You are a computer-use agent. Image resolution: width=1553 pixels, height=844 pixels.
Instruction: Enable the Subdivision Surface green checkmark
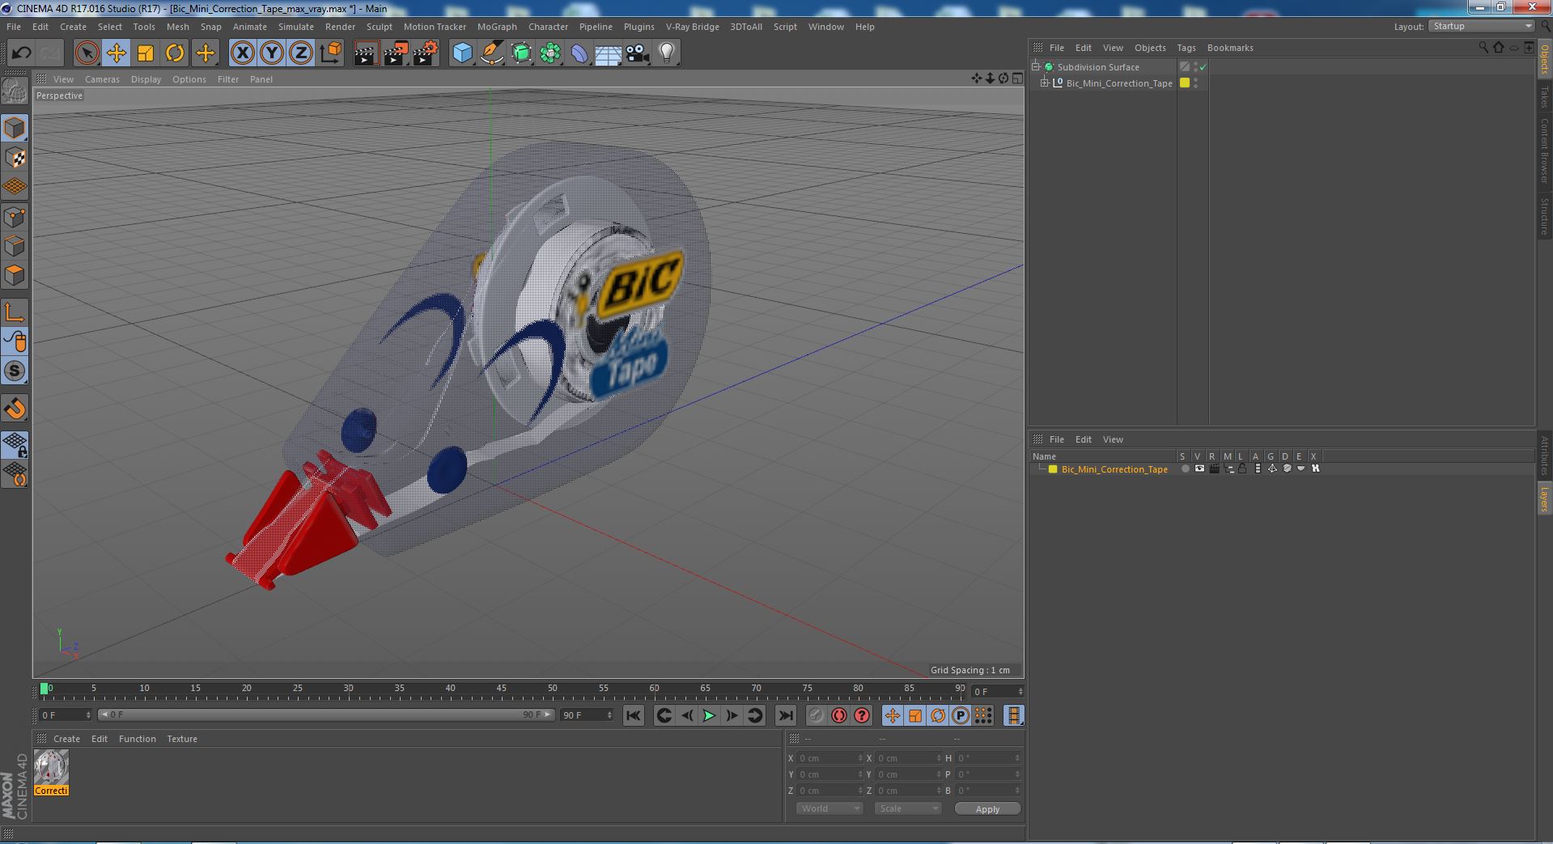tap(1203, 67)
